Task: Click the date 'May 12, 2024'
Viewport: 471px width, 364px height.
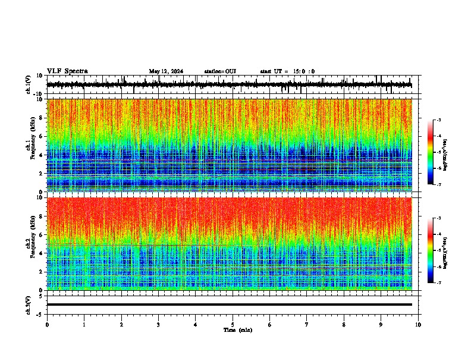Action: (166, 71)
